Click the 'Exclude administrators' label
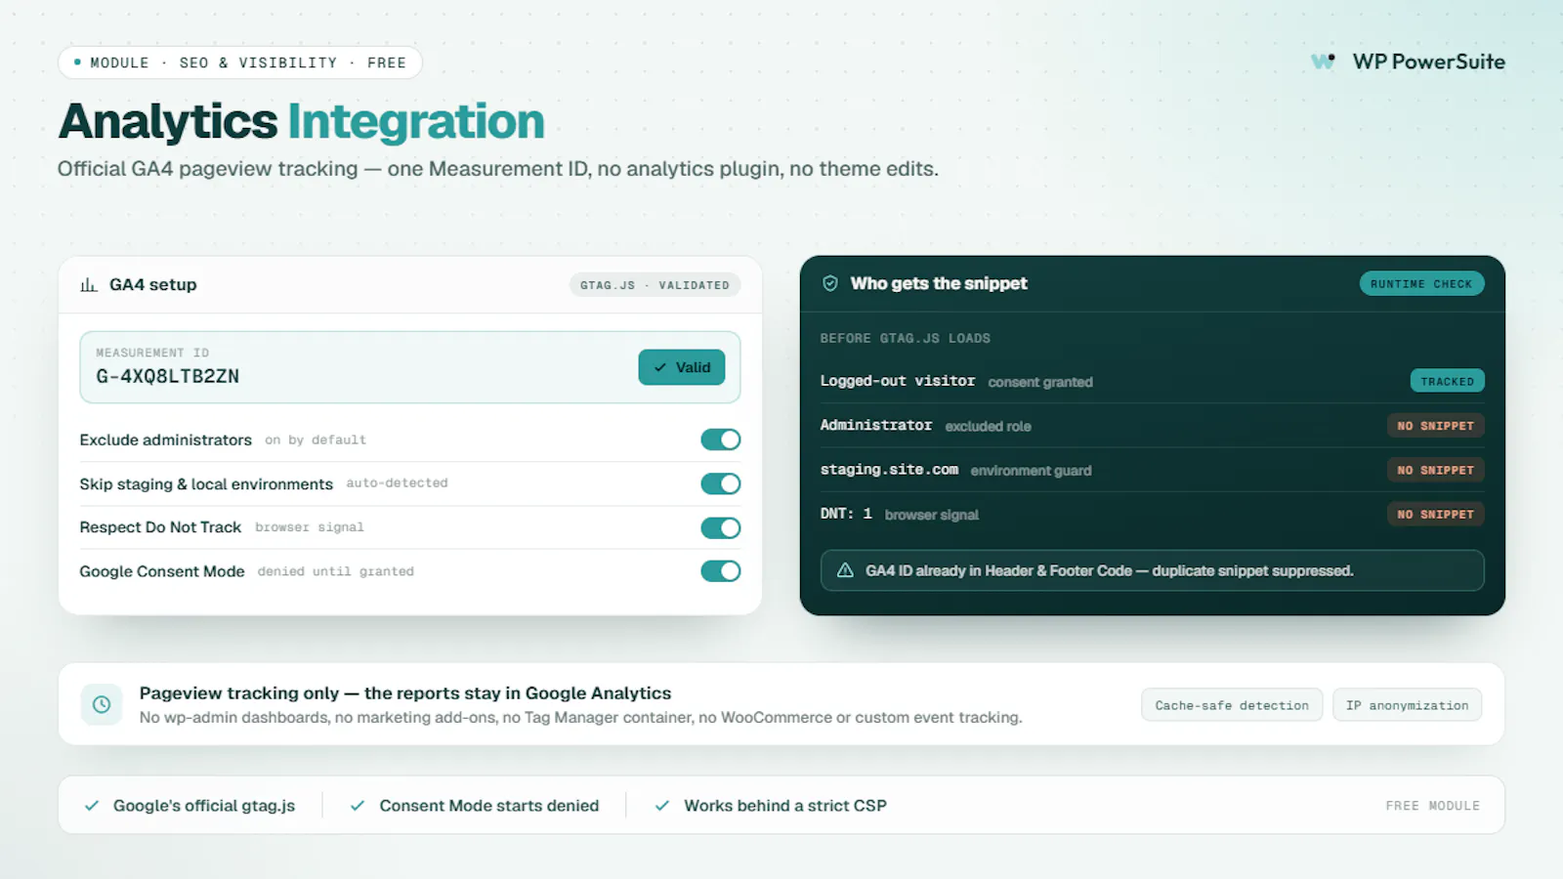The height and width of the screenshot is (879, 1563). [x=166, y=439]
